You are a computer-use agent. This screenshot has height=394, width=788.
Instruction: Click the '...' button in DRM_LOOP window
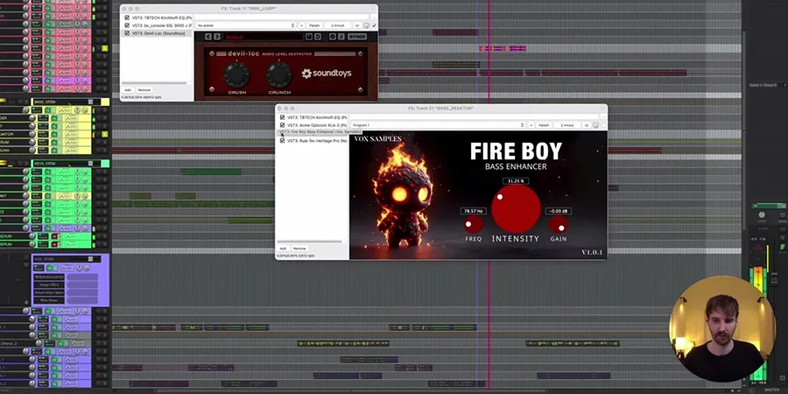click(373, 18)
